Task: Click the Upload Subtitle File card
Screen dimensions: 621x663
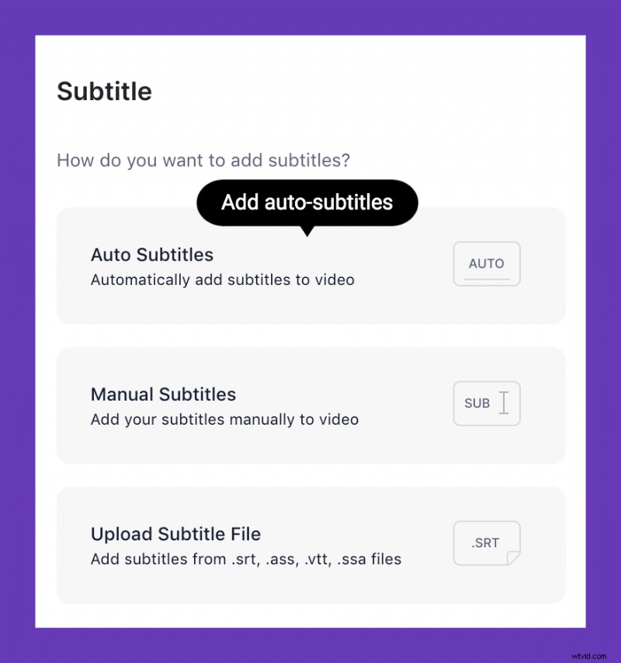Action: 310,543
